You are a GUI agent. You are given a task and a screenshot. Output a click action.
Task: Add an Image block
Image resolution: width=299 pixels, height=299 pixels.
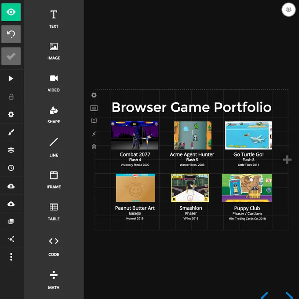tap(54, 51)
